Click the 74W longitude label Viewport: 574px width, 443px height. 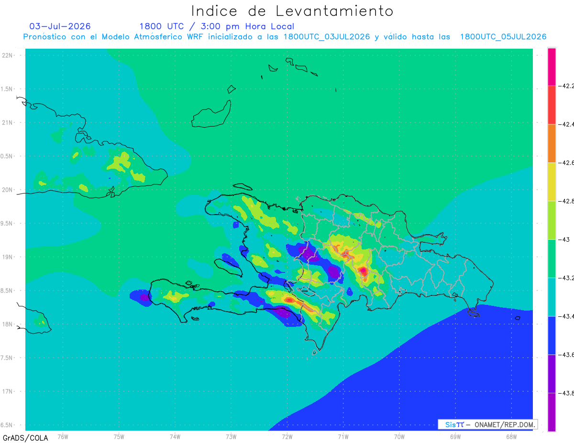point(175,437)
